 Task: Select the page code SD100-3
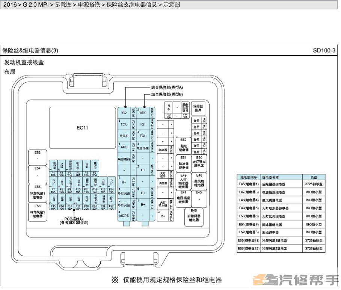(324, 50)
